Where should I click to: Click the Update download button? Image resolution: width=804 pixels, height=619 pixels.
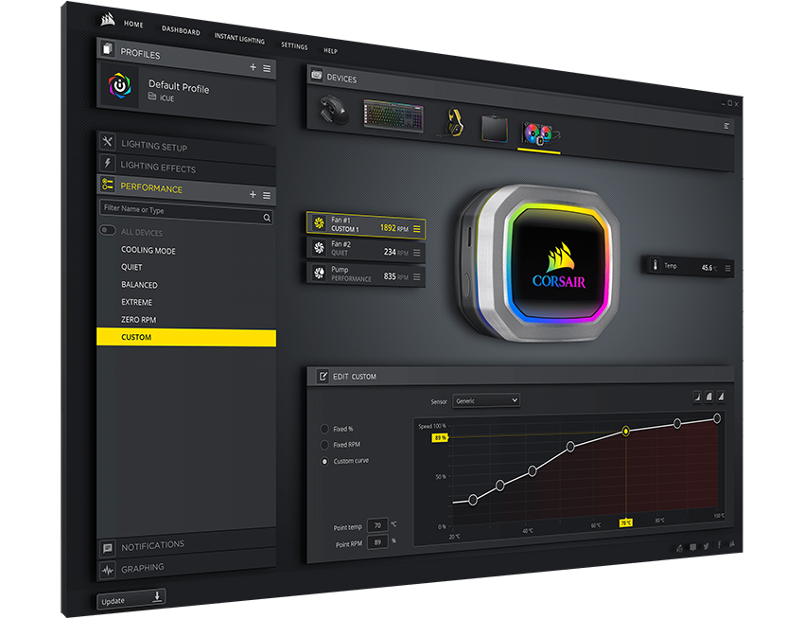[x=131, y=599]
